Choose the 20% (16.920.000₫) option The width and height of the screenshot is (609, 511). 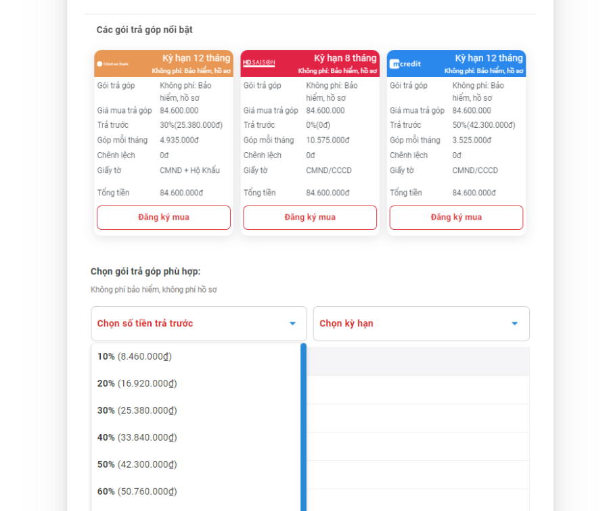coord(137,383)
